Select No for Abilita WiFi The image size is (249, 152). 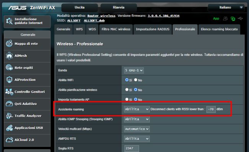pyautogui.click(x=136, y=80)
